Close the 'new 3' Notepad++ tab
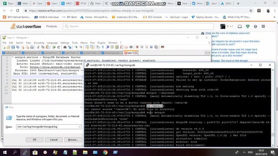Image resolution: width=278 pixels, height=156 pixels. [136, 53]
